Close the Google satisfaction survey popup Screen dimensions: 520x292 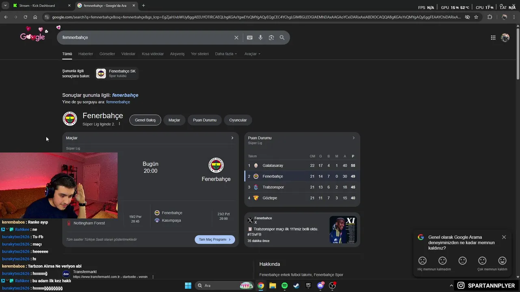pyautogui.click(x=504, y=237)
